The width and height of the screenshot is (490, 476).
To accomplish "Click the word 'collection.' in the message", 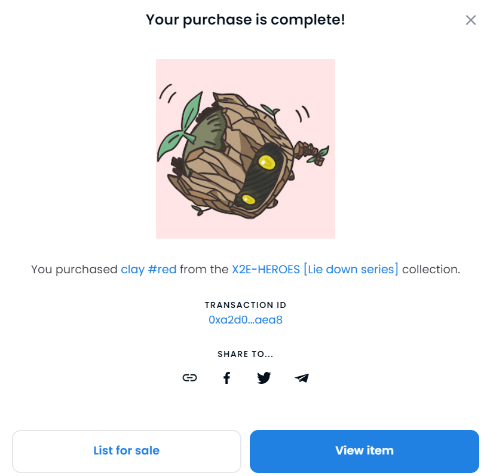I will tap(431, 269).
